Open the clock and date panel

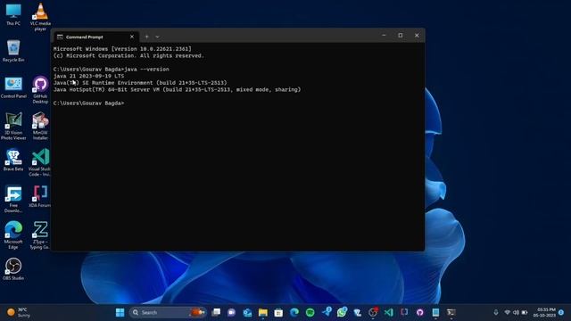coord(544,312)
